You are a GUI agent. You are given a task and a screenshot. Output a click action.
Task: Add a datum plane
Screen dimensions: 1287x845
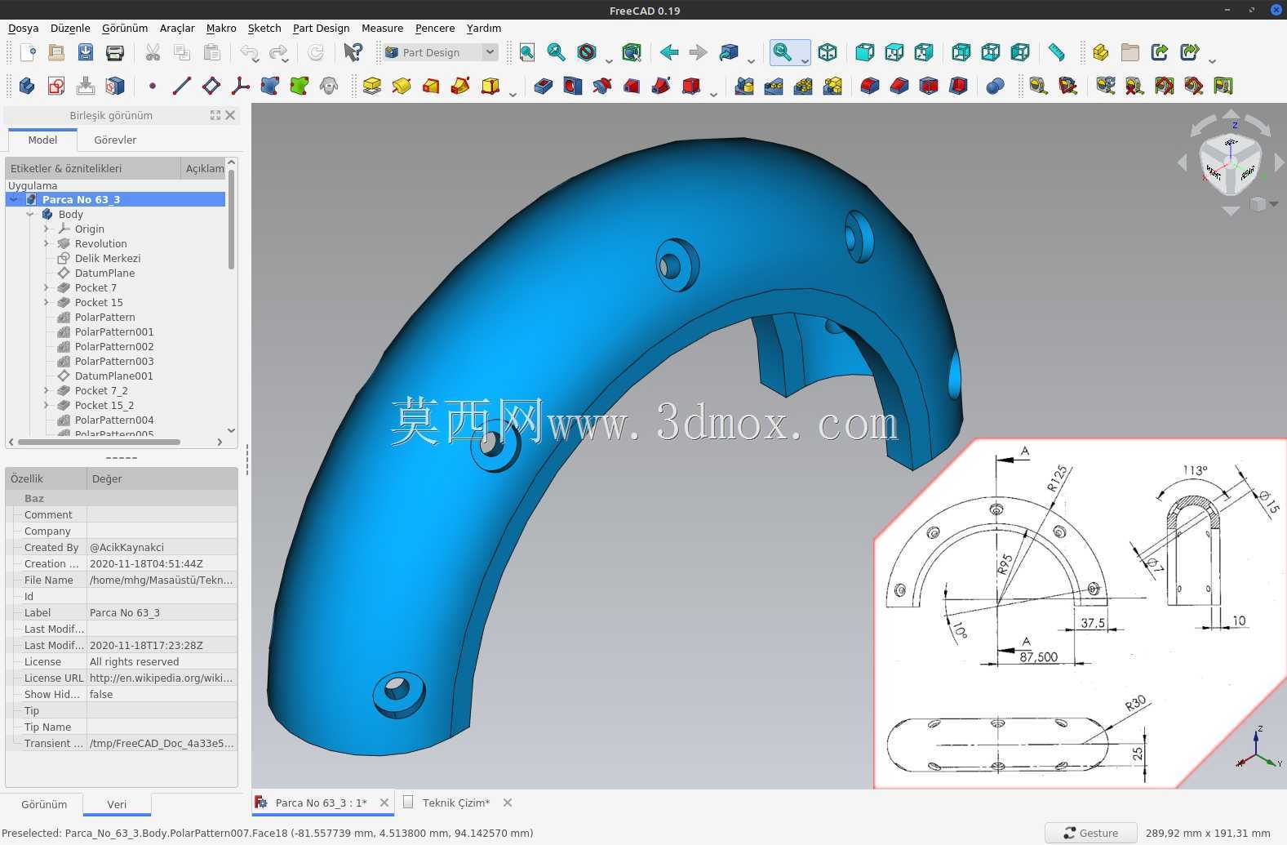coord(211,86)
